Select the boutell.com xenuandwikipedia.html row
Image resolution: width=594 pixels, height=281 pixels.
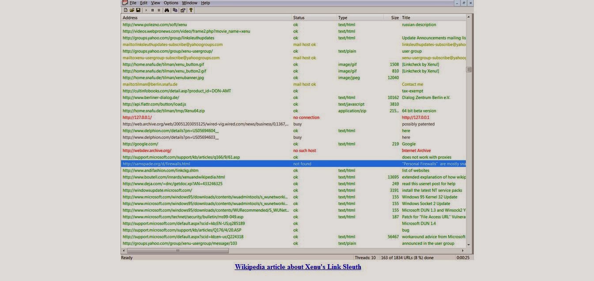[x=294, y=177]
